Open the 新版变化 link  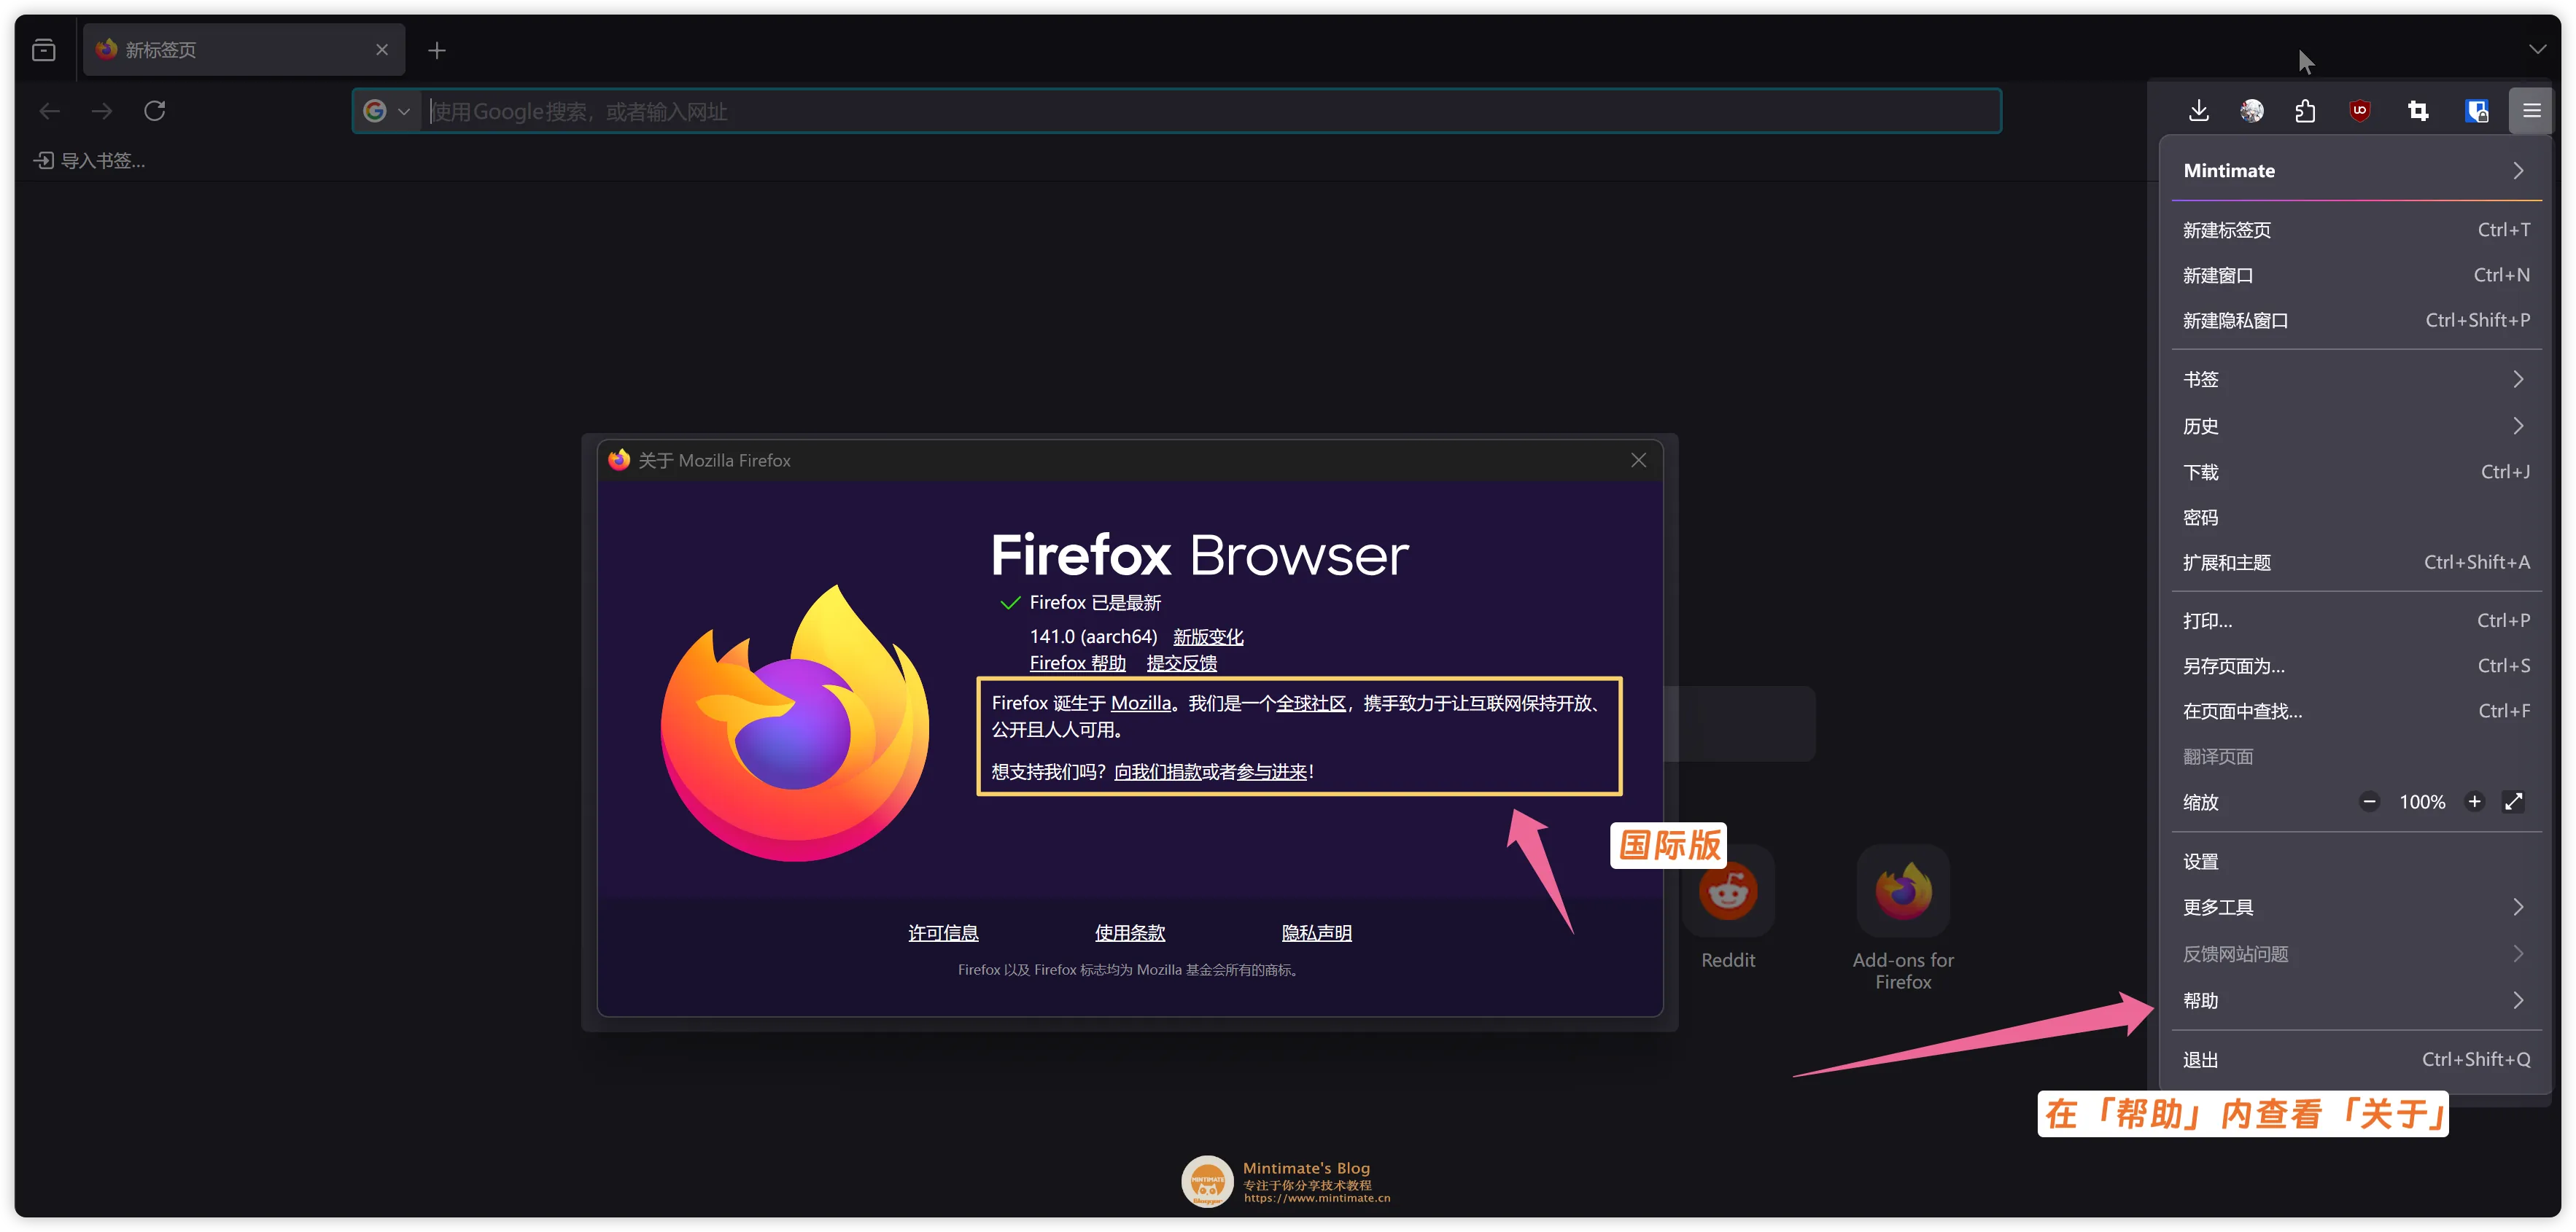[1208, 636]
